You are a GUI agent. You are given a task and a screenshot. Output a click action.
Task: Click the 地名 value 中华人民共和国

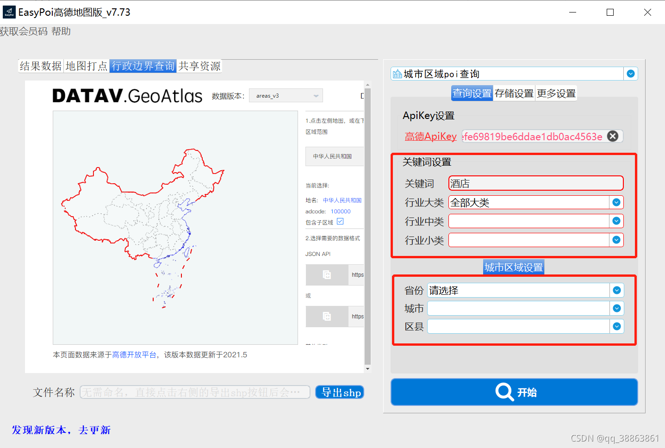pos(342,200)
